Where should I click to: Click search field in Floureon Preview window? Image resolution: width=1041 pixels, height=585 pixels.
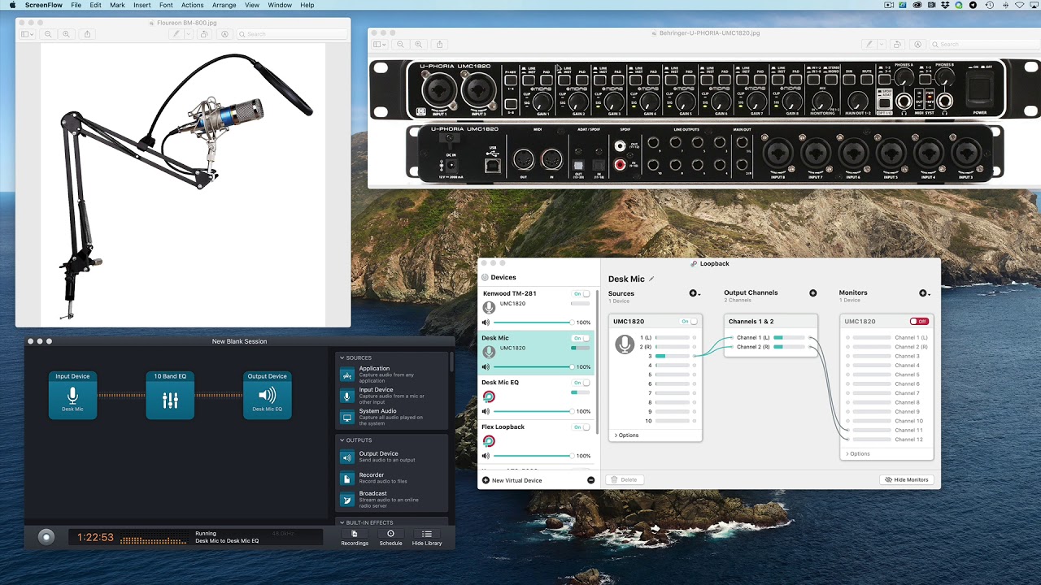click(x=291, y=34)
